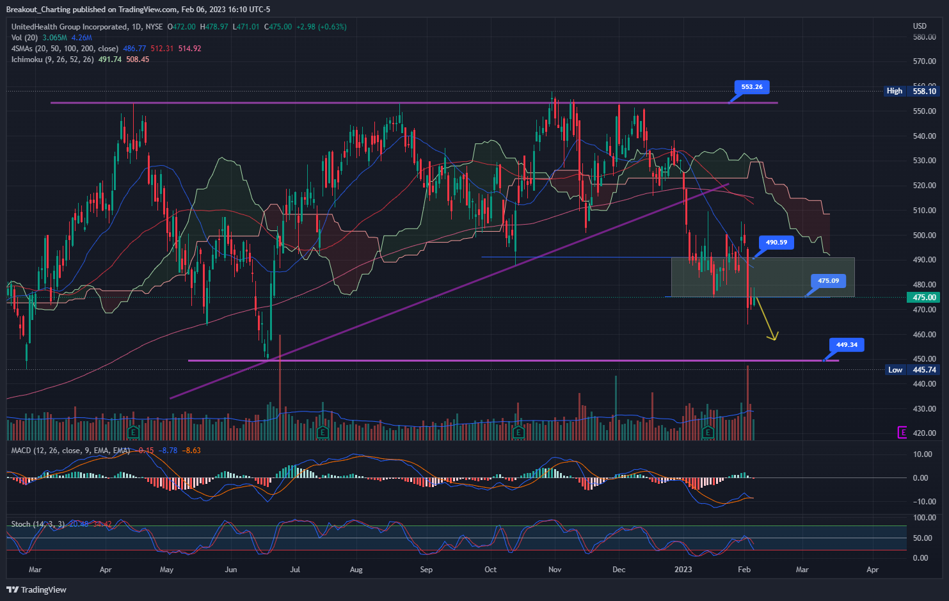
Task: Click the 449.34 price callout label
Action: coord(846,344)
